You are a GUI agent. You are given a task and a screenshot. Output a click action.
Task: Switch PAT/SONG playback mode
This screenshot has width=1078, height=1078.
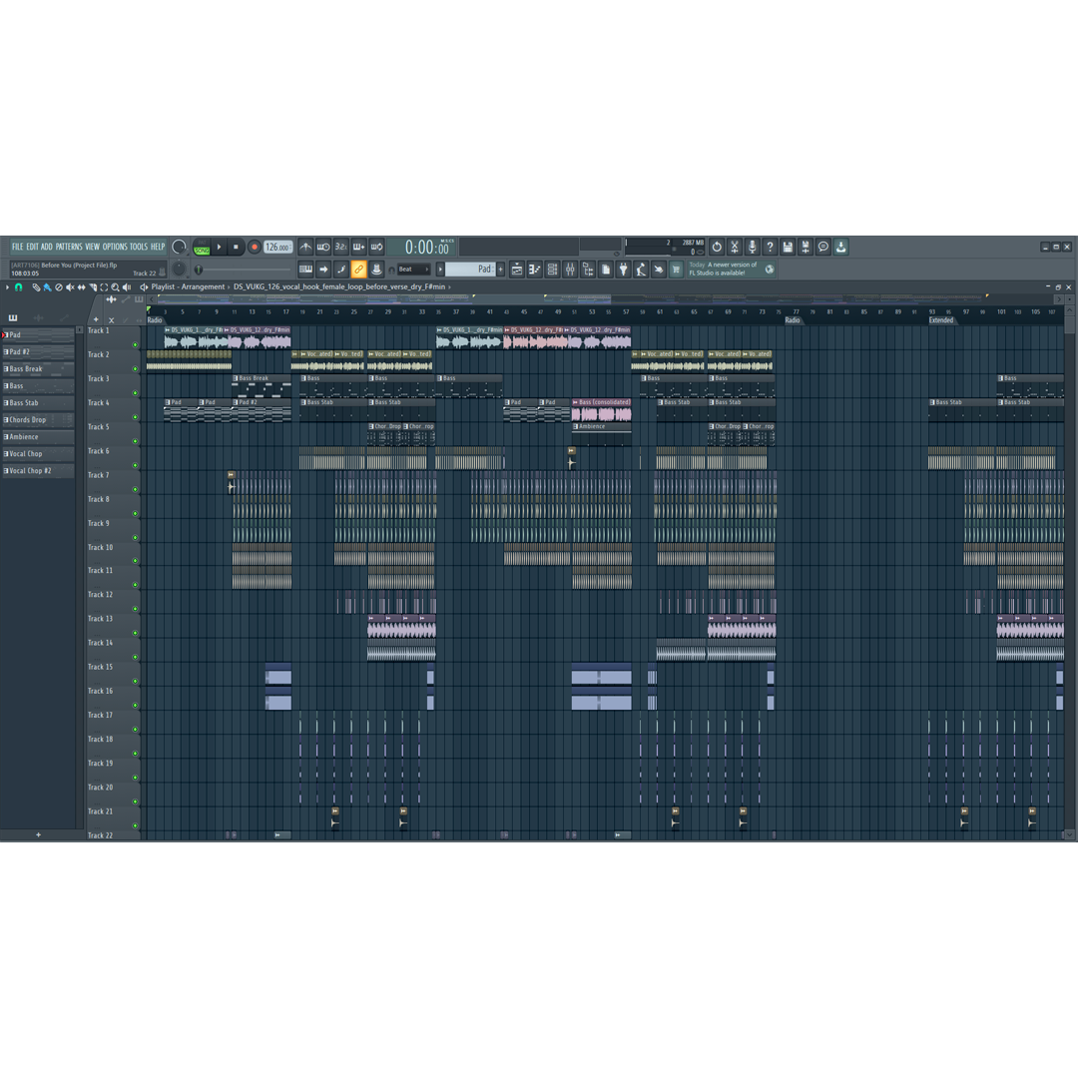pos(202,248)
